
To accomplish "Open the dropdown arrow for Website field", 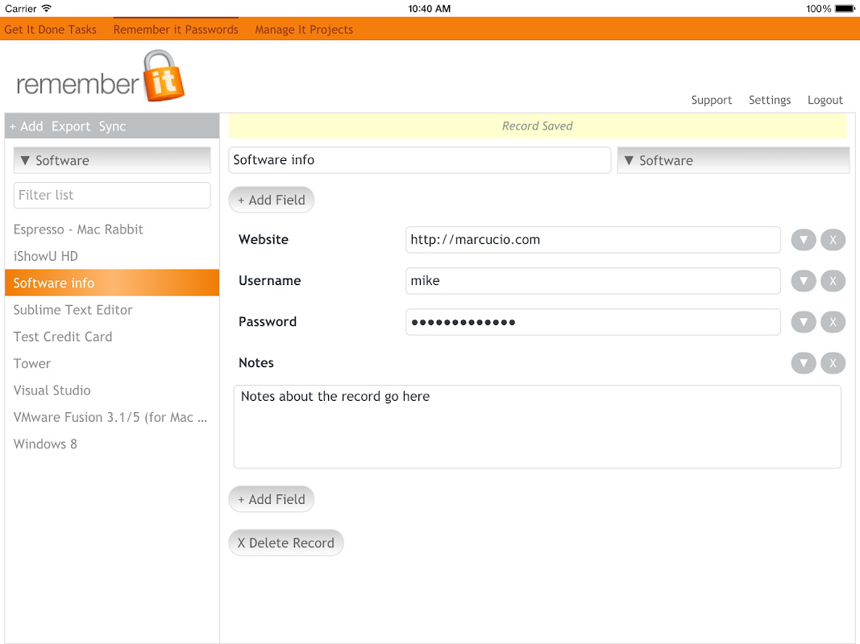I will pos(804,240).
